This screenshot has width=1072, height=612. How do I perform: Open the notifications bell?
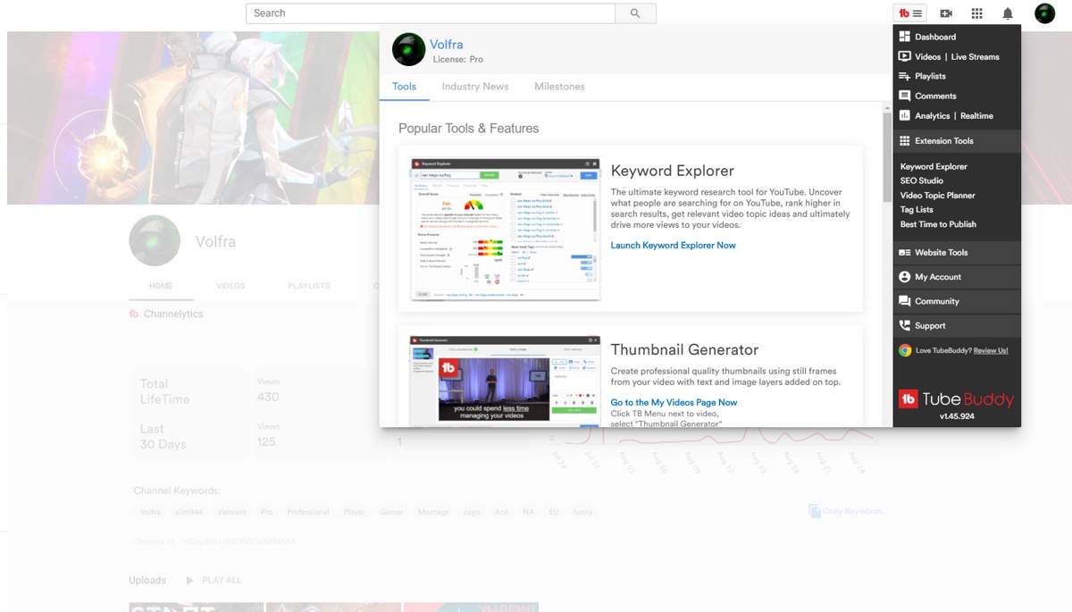click(x=1008, y=13)
